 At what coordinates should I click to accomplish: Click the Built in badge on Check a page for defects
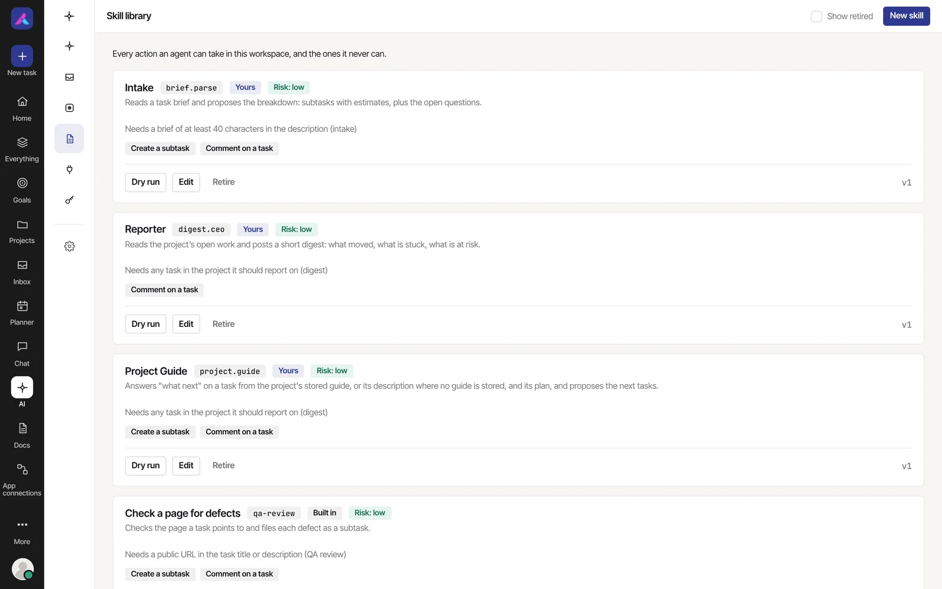tap(324, 513)
